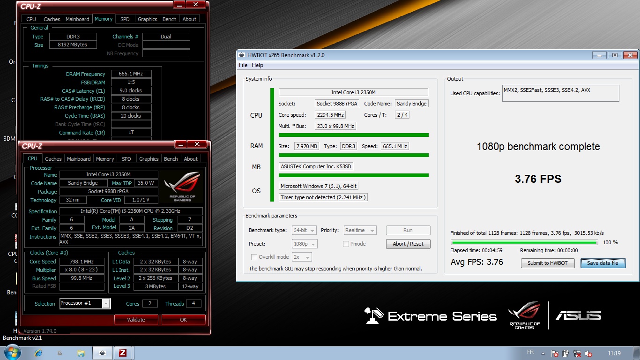The image size is (640, 360).
Task: Open the FR input language indicator
Action: (530, 352)
